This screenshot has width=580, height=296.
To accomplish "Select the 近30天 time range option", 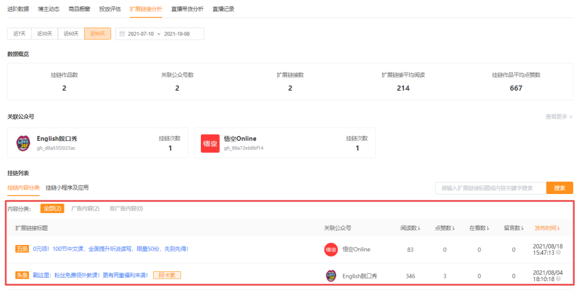I will coord(45,34).
